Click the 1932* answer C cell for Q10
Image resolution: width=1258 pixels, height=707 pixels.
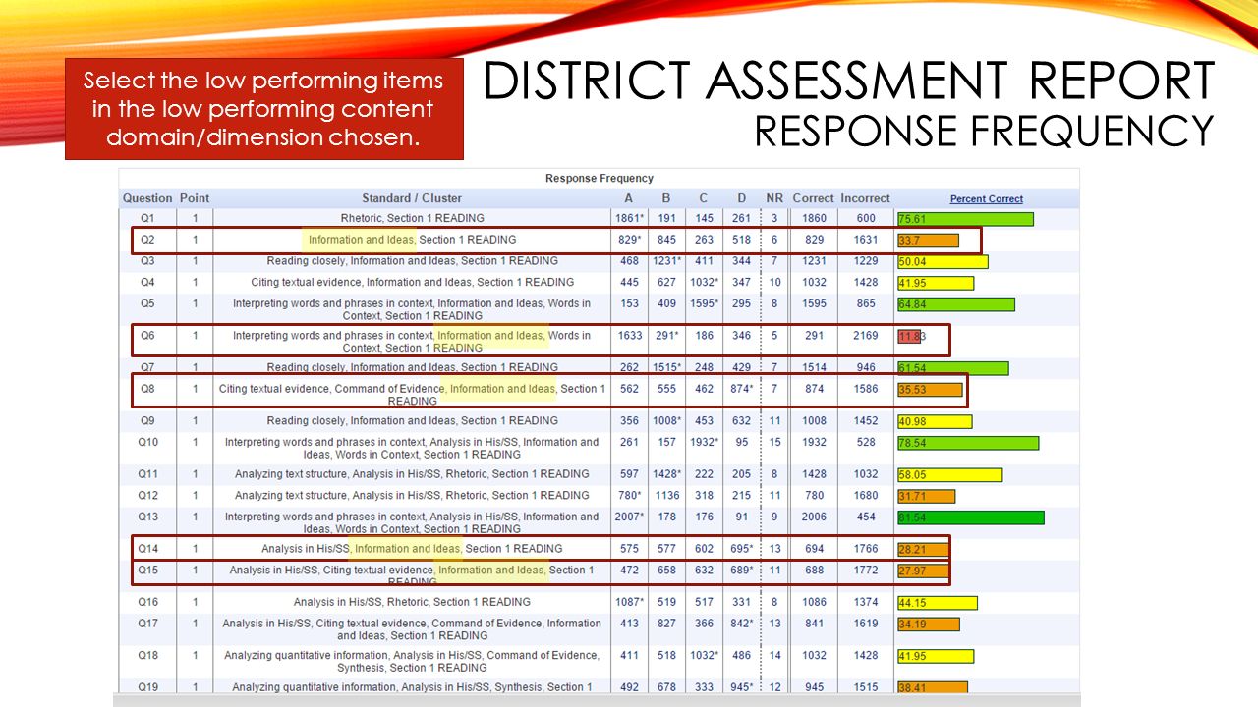pyautogui.click(x=703, y=442)
